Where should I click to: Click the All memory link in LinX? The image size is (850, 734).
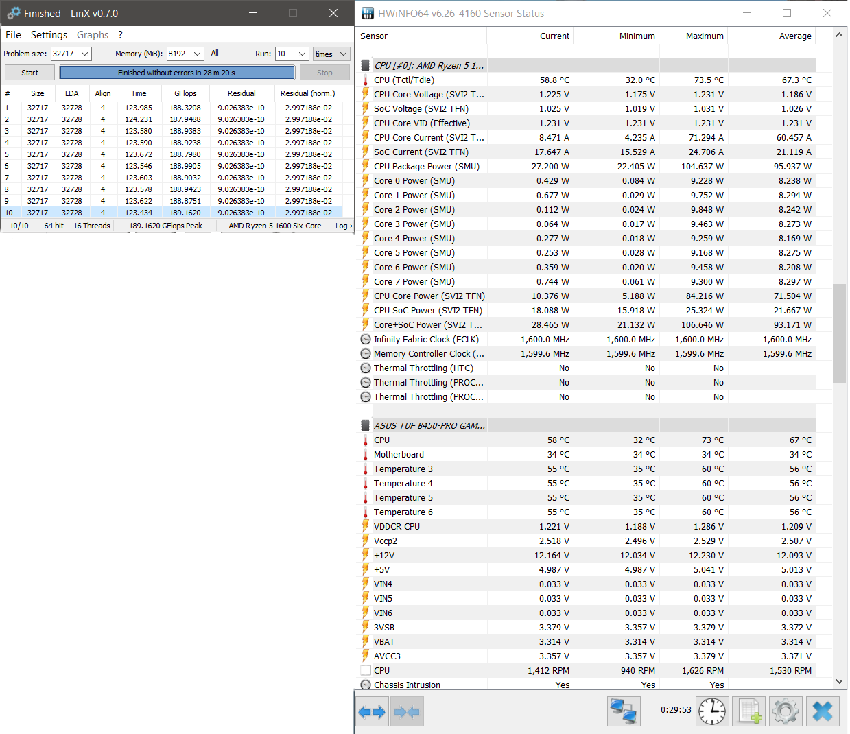[x=215, y=53]
